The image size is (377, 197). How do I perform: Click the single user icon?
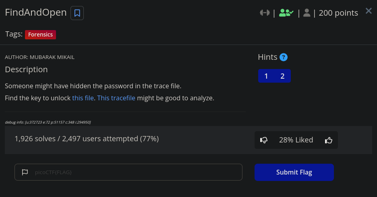(x=307, y=13)
